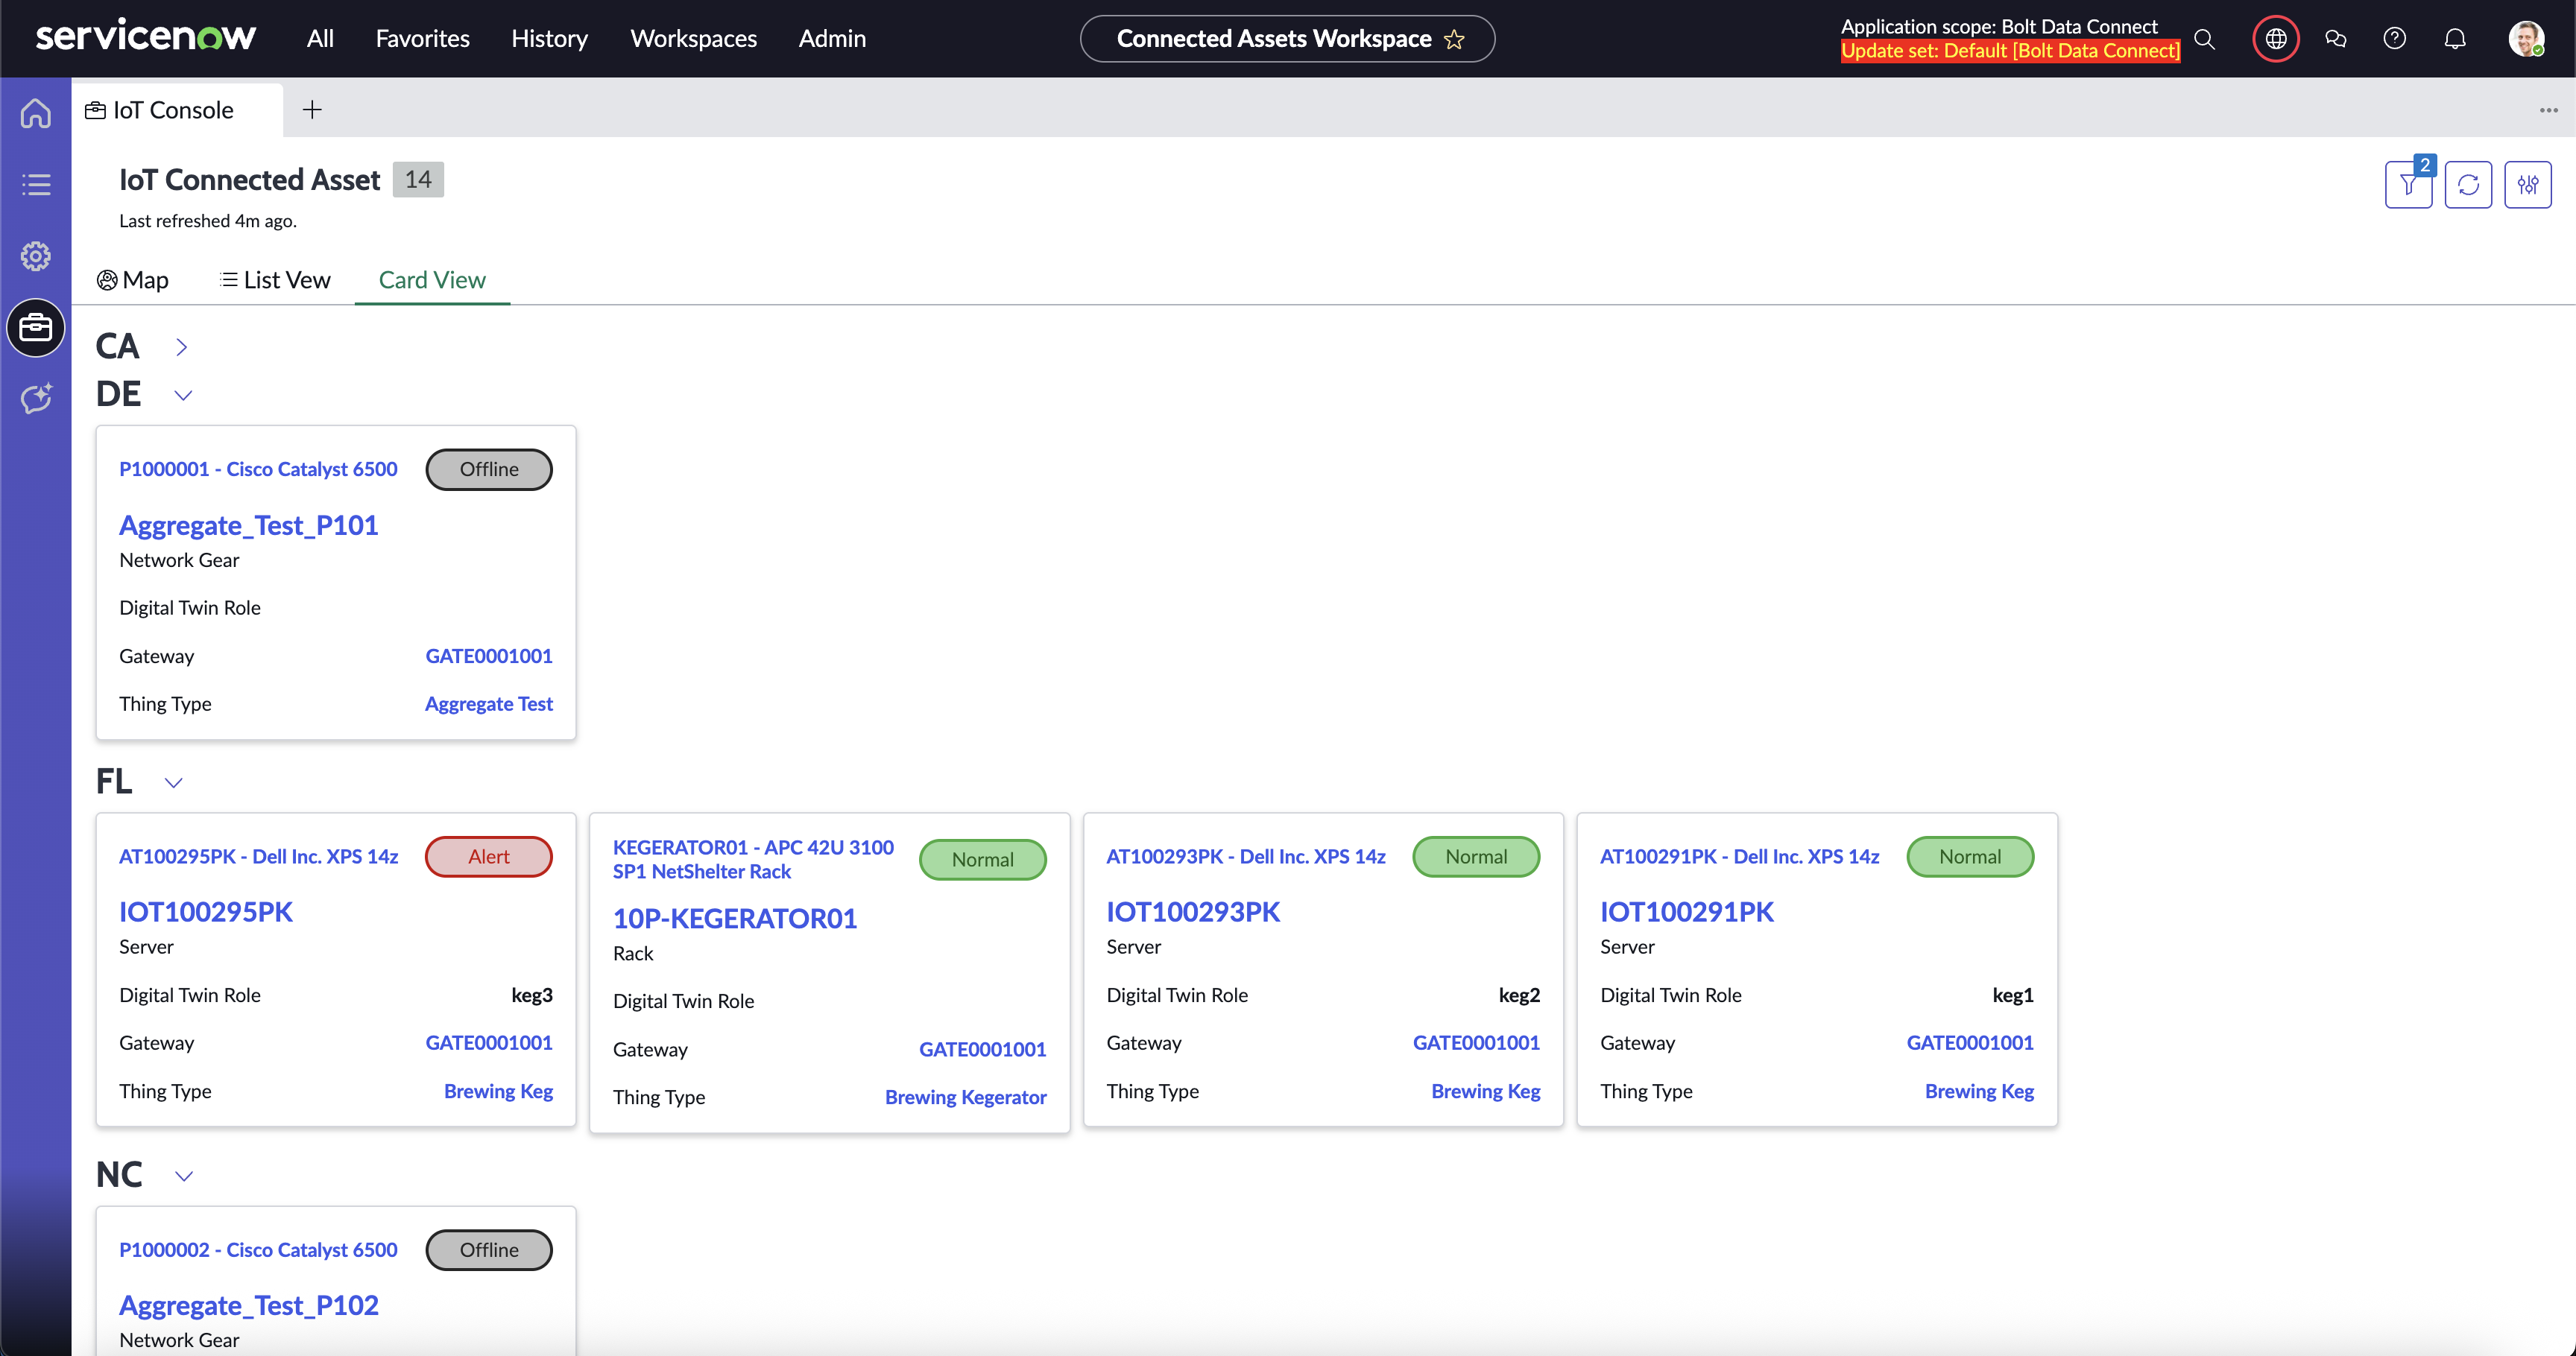Go to Home in the left sidebar

coord(36,113)
